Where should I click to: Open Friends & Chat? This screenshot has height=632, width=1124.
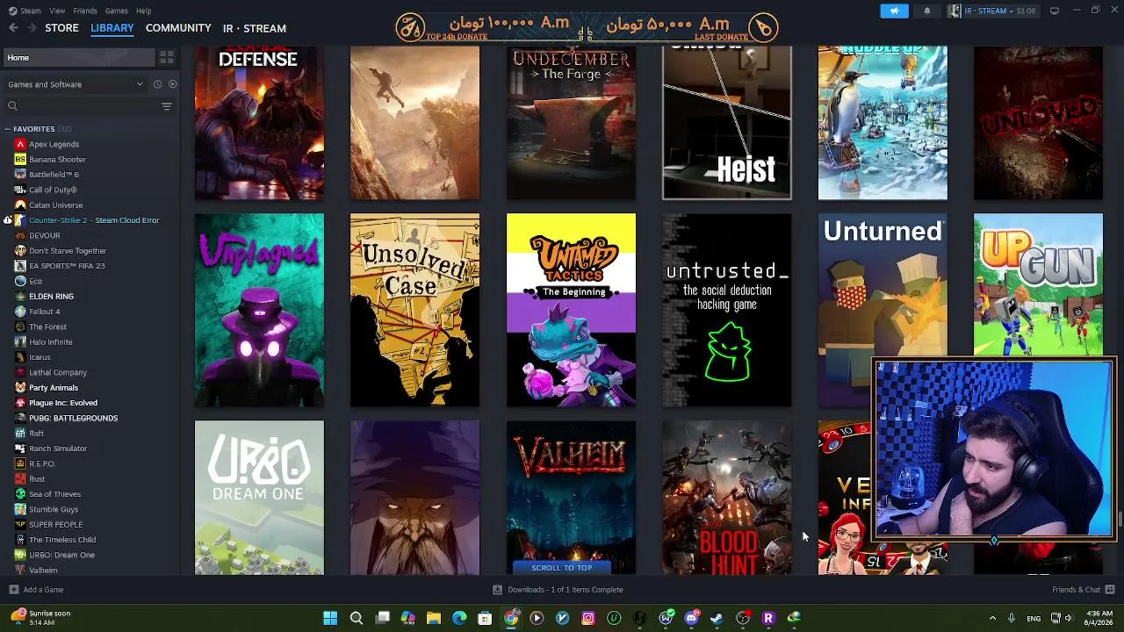tap(1082, 590)
